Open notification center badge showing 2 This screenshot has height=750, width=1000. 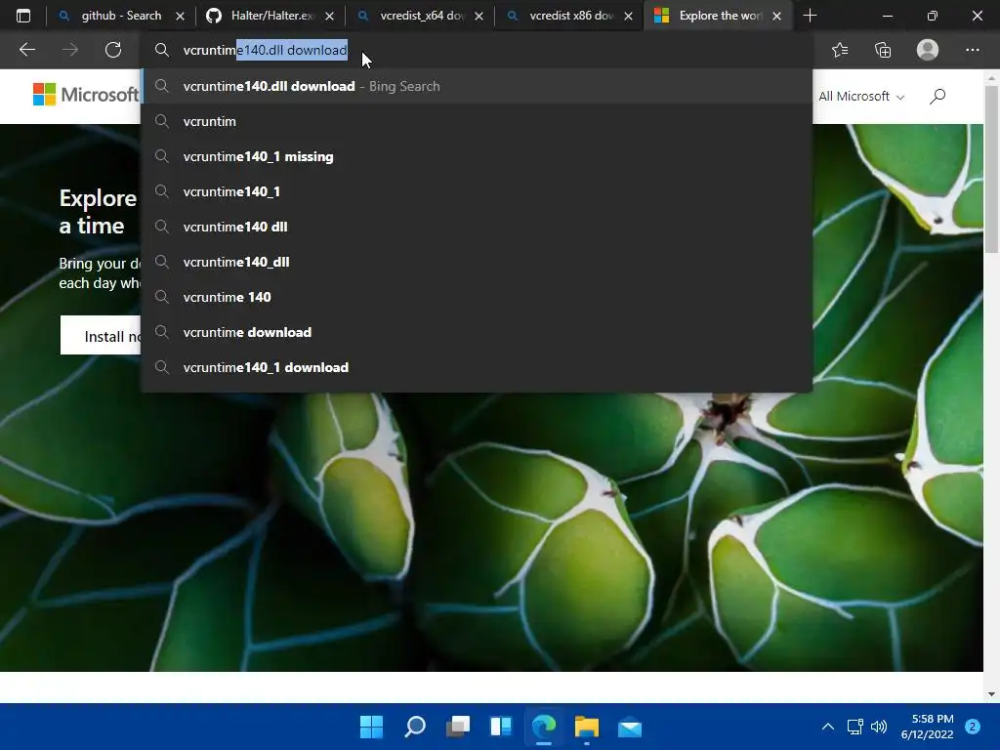pos(973,727)
